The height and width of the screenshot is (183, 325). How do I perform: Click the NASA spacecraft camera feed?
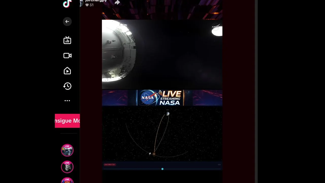(x=162, y=54)
